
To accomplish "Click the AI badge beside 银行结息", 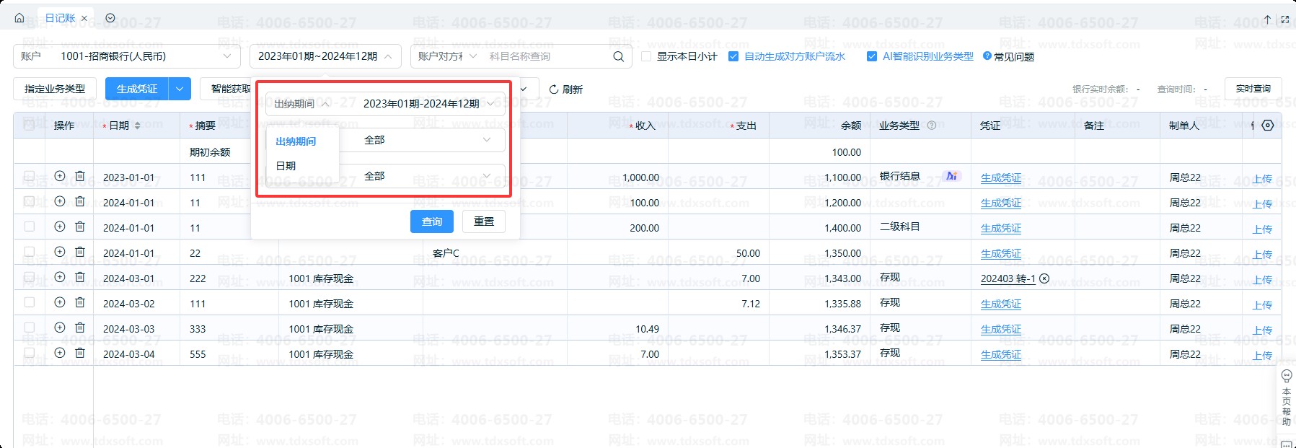I will click(951, 176).
